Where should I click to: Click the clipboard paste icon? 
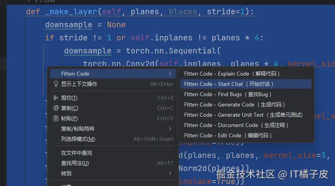(56, 118)
